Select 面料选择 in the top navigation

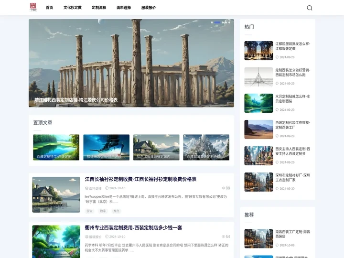point(124,8)
